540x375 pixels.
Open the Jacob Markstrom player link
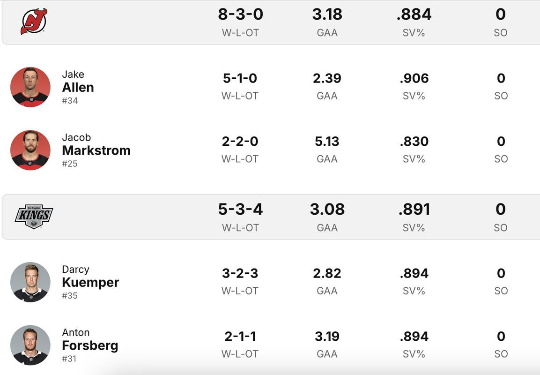tap(96, 150)
